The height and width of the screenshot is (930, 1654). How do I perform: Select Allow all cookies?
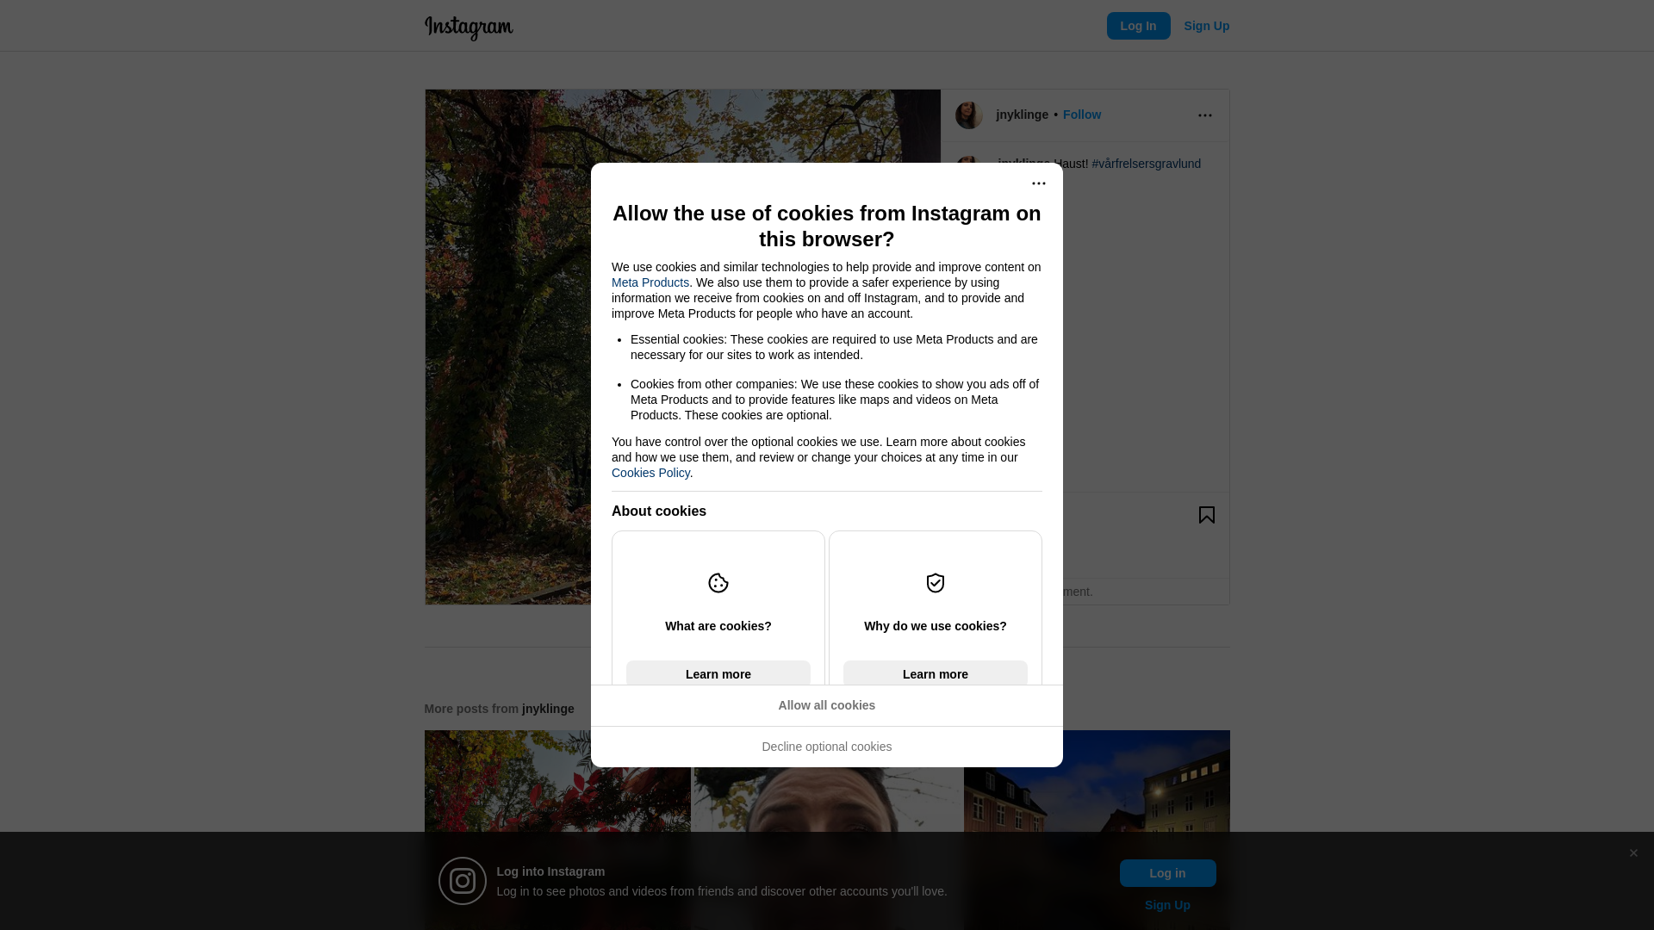pos(827,705)
